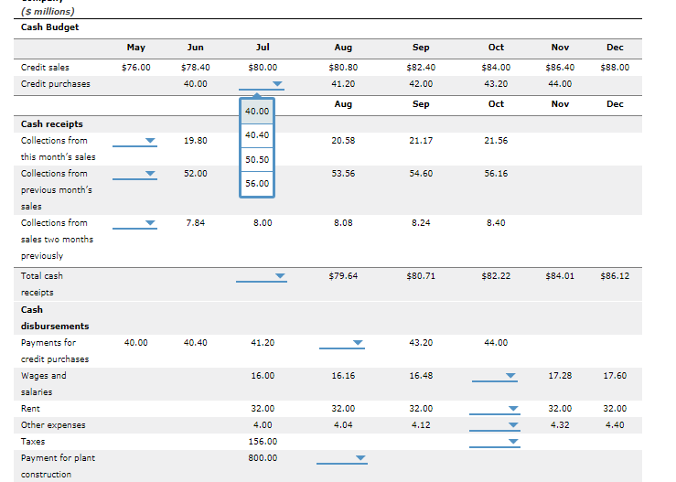This screenshot has width=676, height=482.
Task: Open Aug dropdown for Payments for credit purchases
Action: pos(342,343)
